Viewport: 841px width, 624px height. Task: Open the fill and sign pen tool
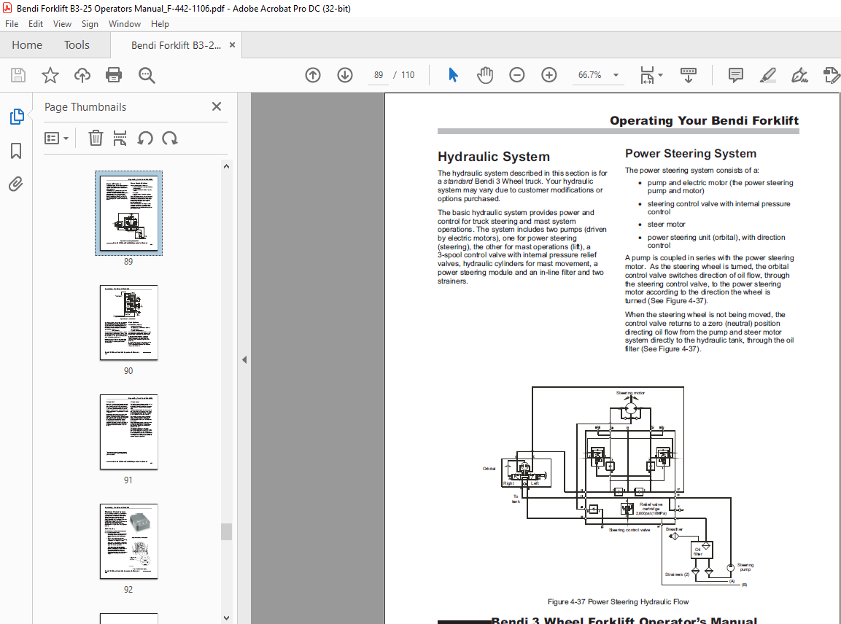(799, 75)
